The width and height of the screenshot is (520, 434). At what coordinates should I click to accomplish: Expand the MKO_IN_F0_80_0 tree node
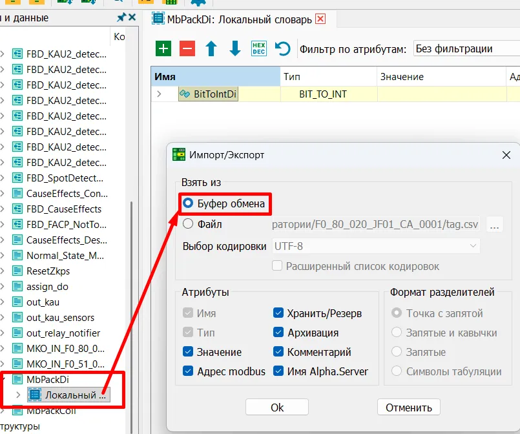coord(3,349)
